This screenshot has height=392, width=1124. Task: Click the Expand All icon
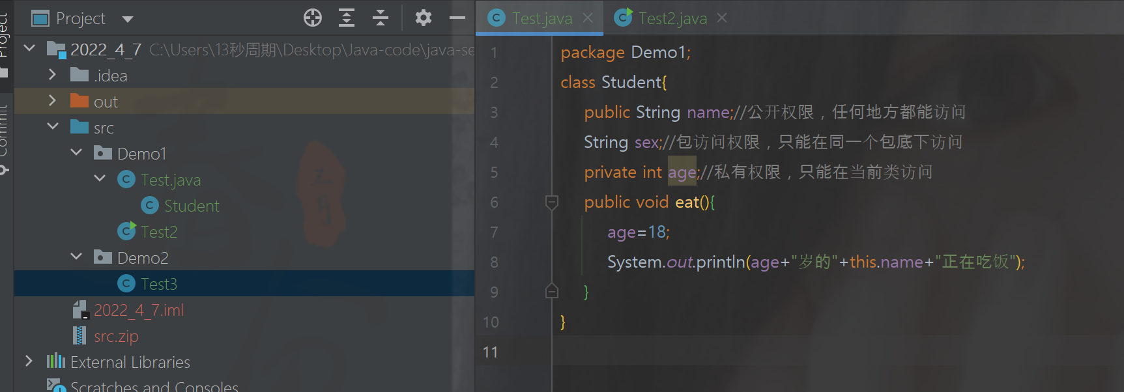coord(347,18)
